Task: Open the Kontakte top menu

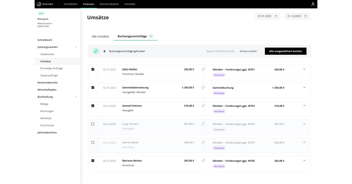Action: (130, 4)
